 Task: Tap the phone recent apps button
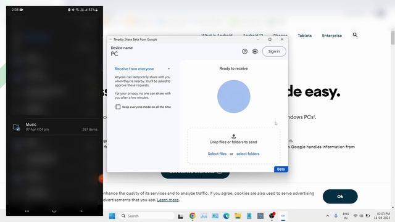[x=27, y=211]
